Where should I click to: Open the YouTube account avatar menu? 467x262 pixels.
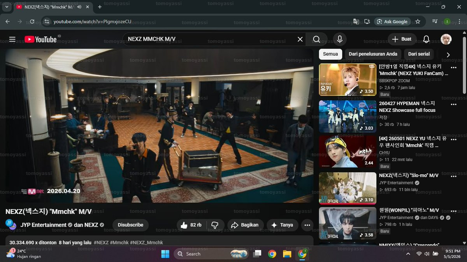pos(446,39)
